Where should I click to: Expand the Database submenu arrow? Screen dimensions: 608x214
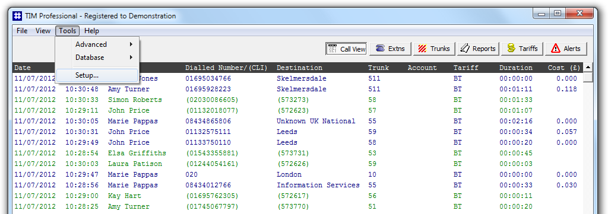pyautogui.click(x=131, y=58)
